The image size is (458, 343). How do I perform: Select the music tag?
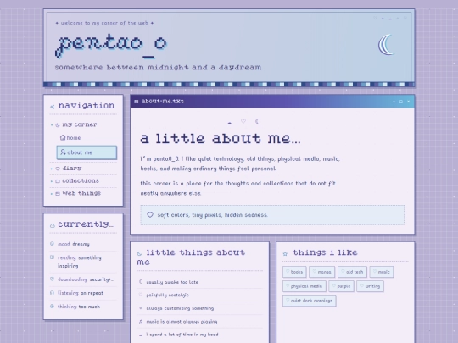382,272
